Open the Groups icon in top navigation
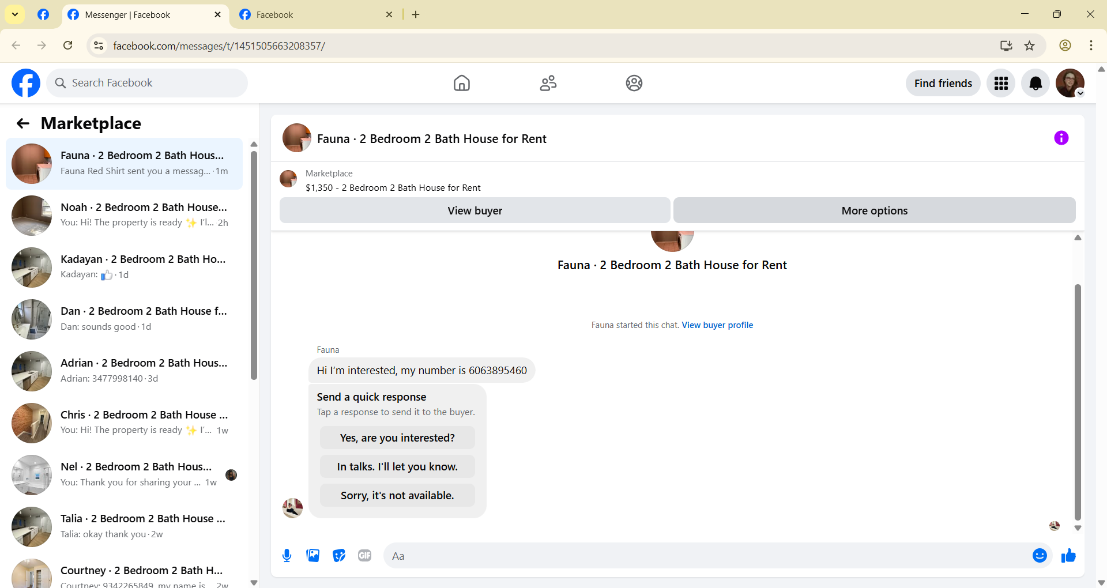This screenshot has height=588, width=1107. [634, 83]
